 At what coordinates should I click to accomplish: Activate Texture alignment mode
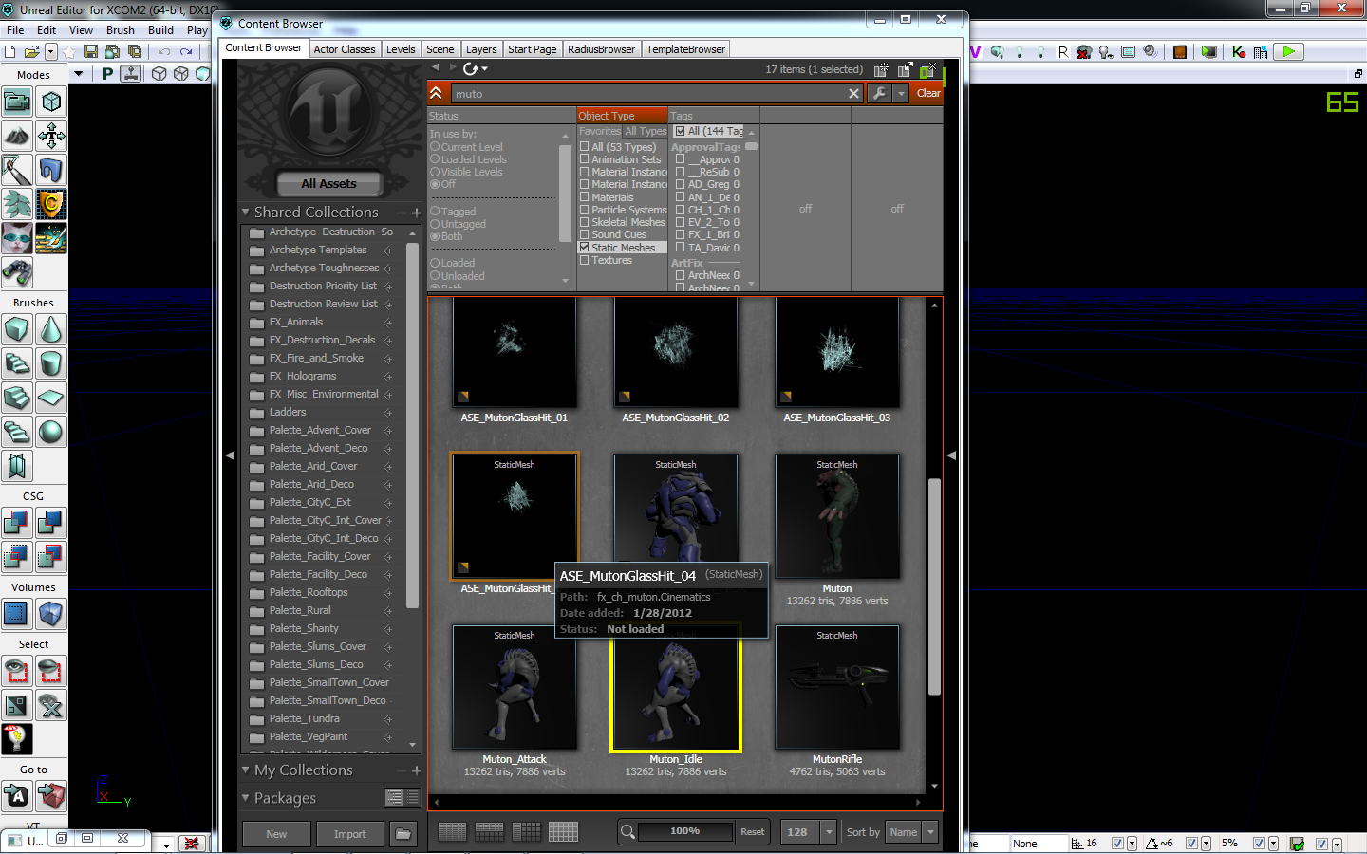51,136
